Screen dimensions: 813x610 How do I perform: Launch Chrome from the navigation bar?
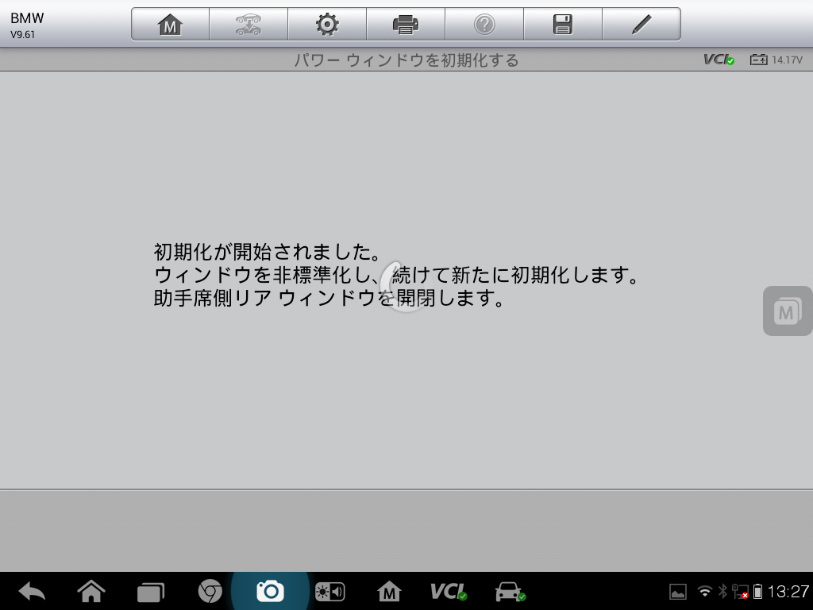[x=210, y=590]
